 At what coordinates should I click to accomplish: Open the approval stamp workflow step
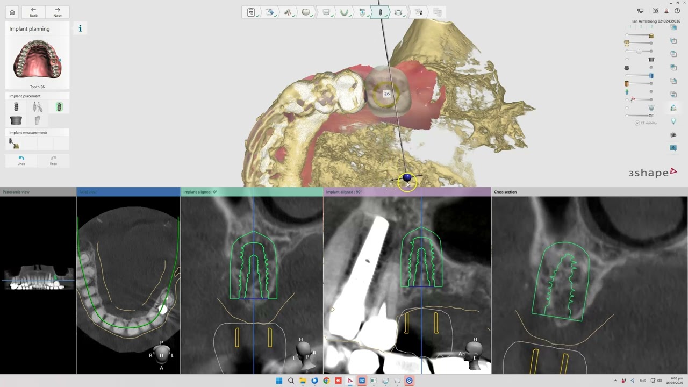418,12
